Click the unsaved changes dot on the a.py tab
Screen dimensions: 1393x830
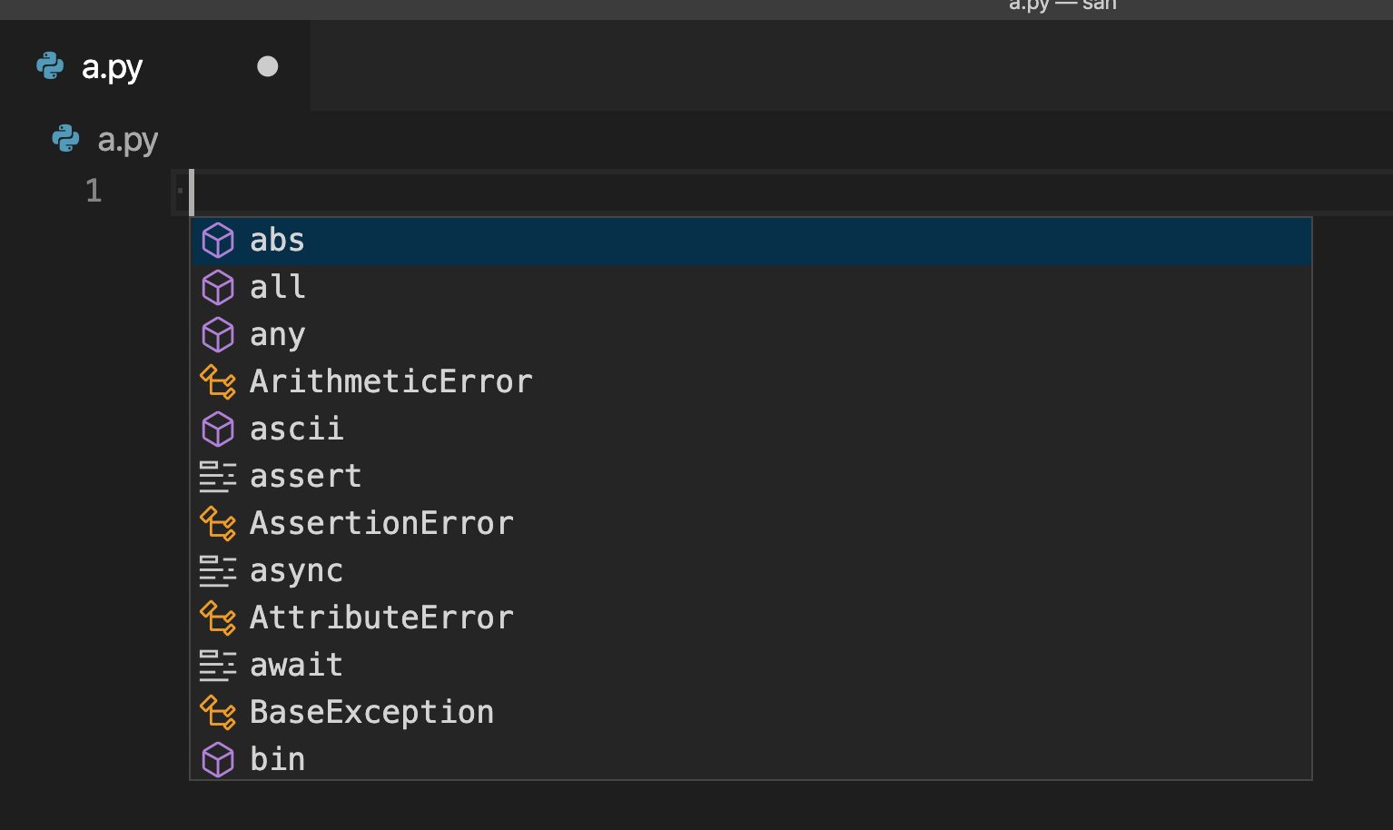pos(267,65)
